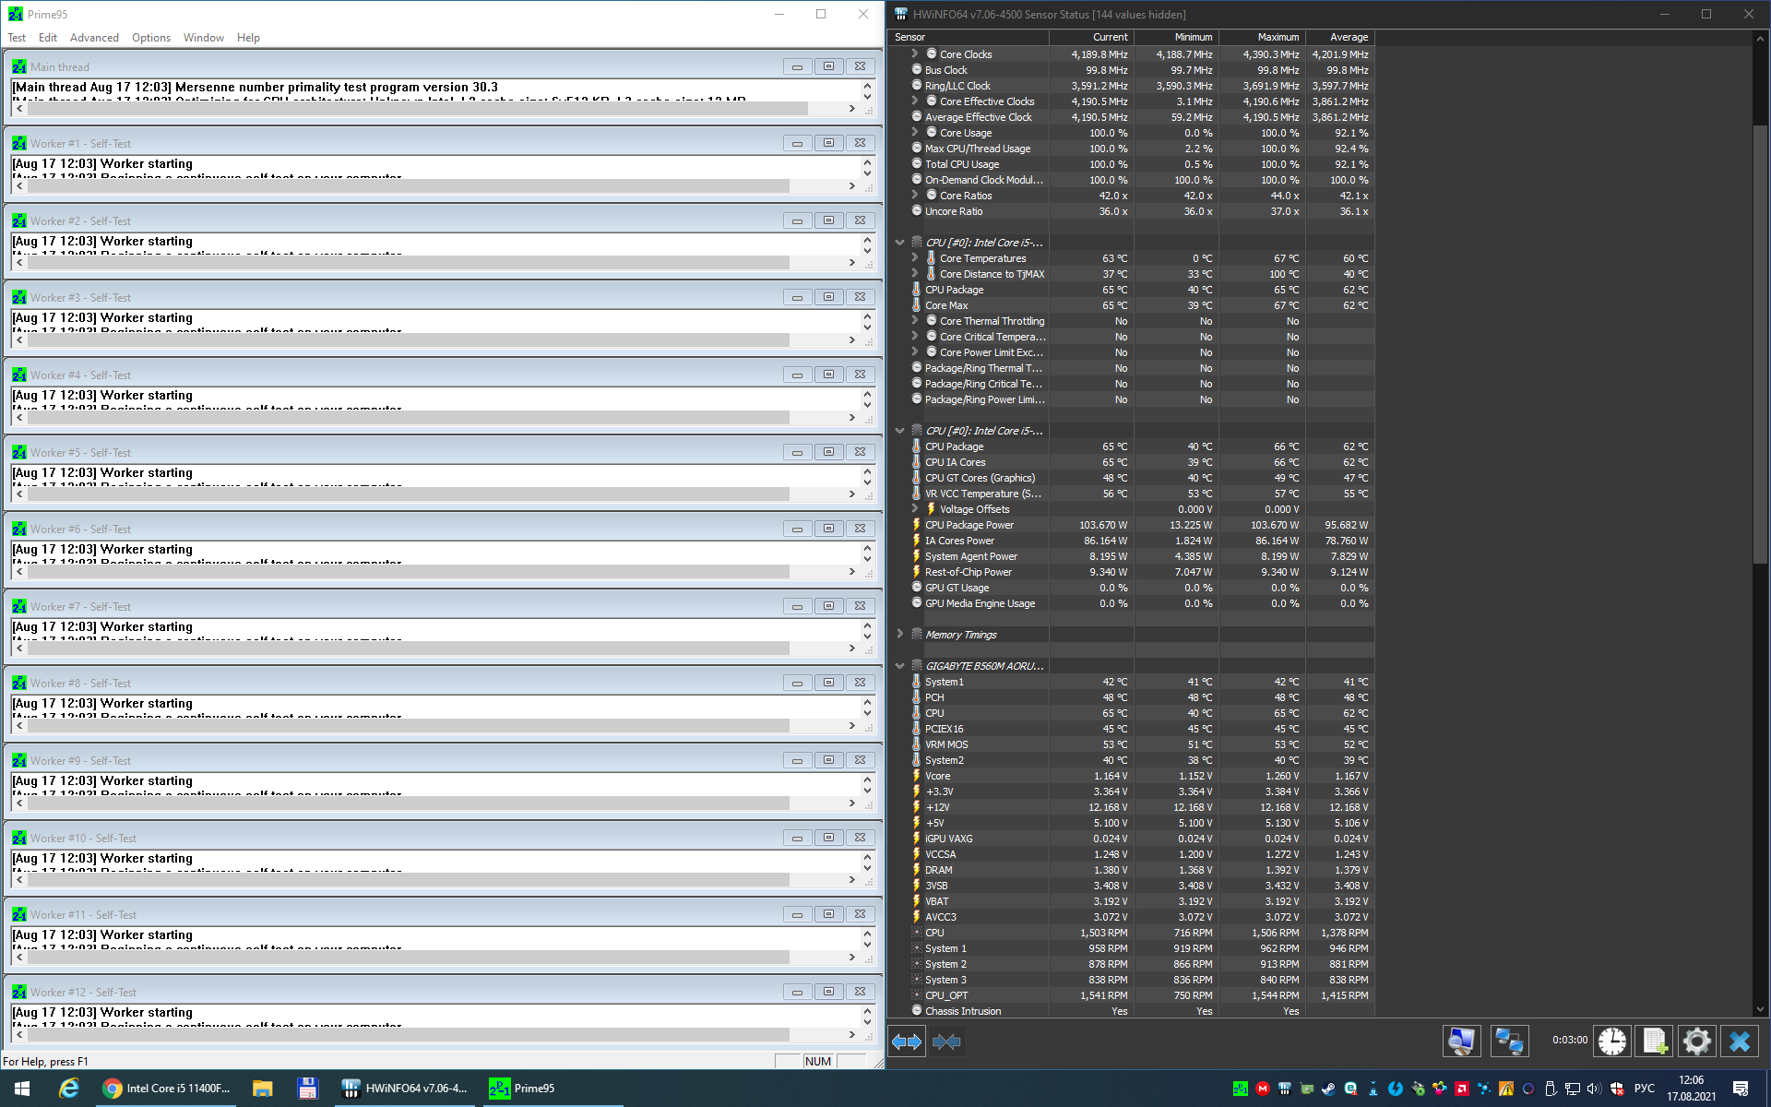Open Prime95 Advanced menu
Screen dimensions: 1771x1107
[x=94, y=38]
